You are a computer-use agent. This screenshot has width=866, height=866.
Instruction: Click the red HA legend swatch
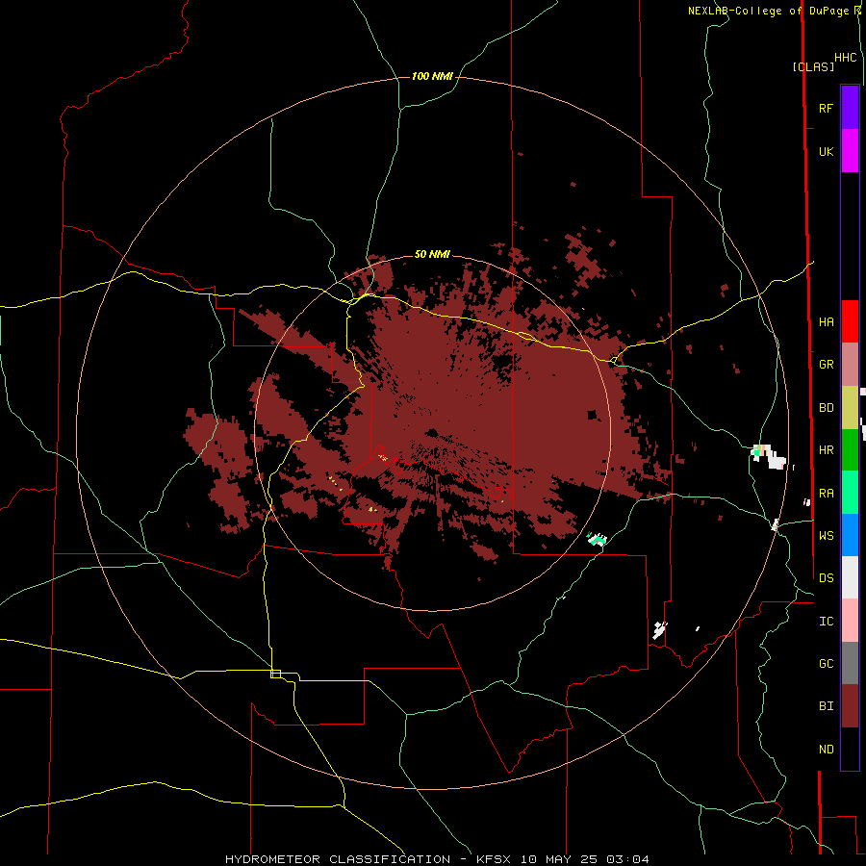point(850,321)
